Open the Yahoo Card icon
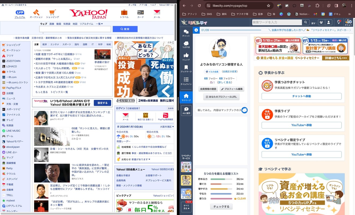The width and height of the screenshot is (355, 215). [x=140, y=12]
